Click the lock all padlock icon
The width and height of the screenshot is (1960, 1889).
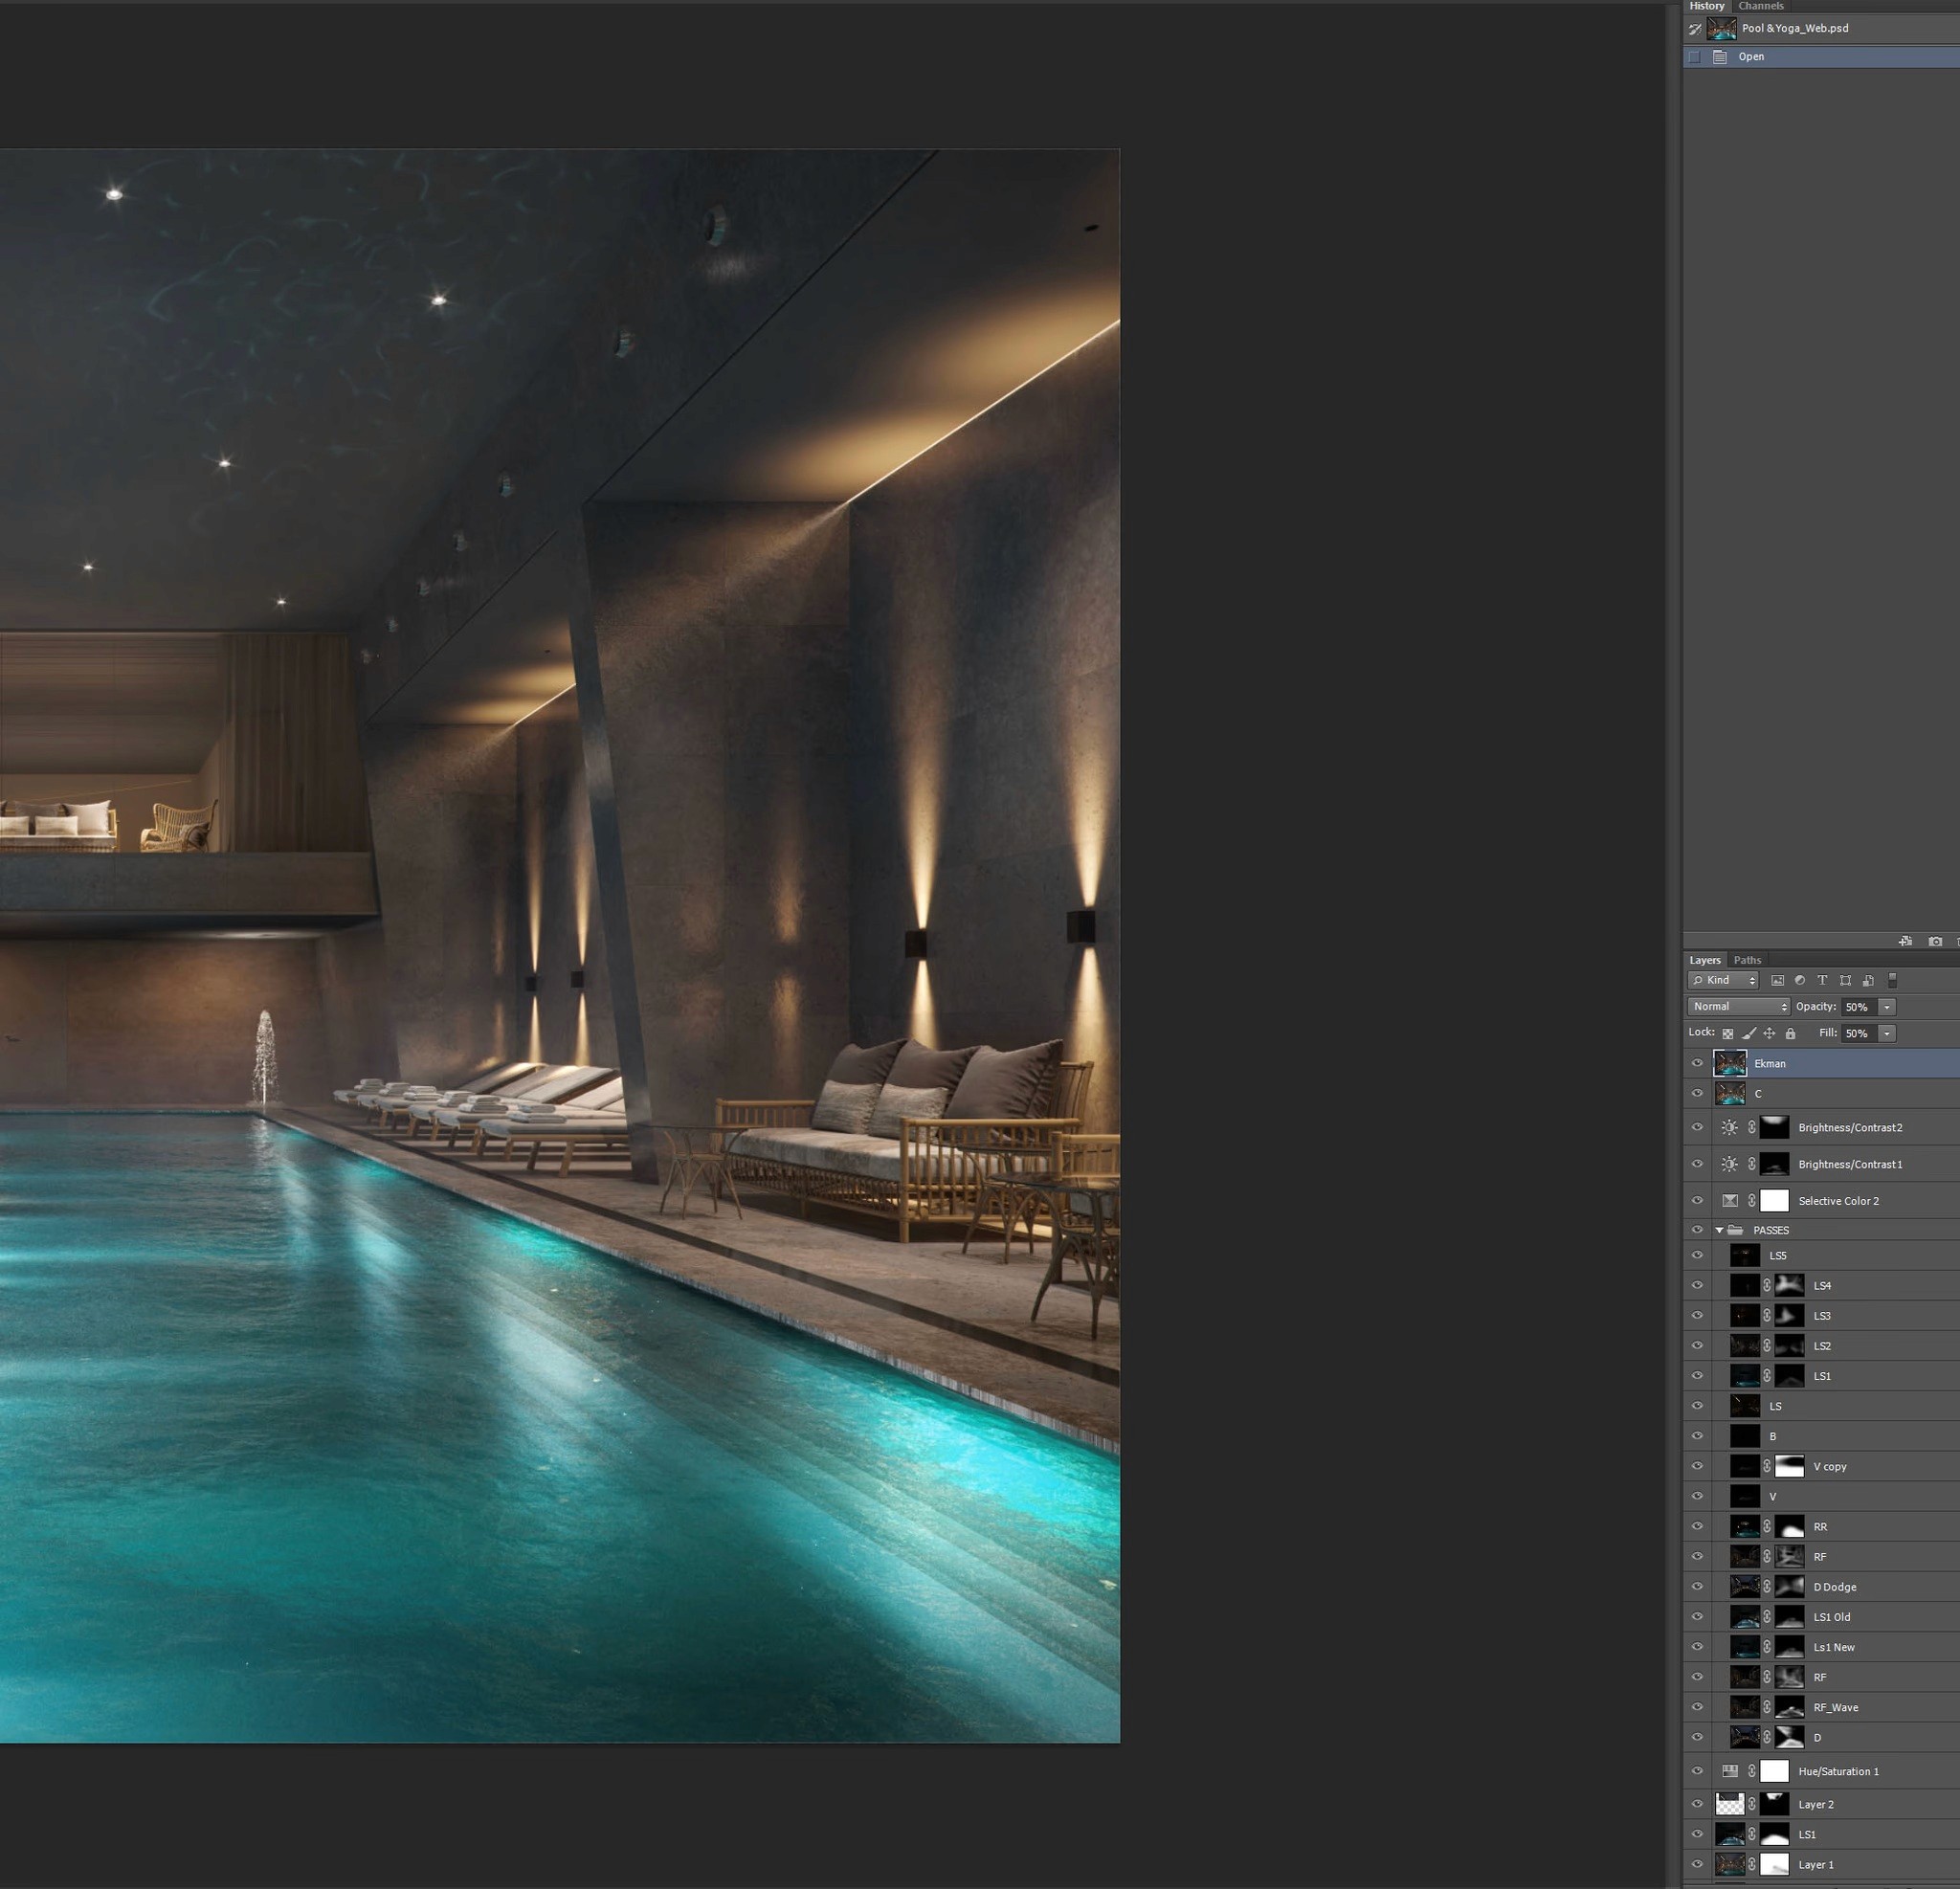pos(1790,1034)
